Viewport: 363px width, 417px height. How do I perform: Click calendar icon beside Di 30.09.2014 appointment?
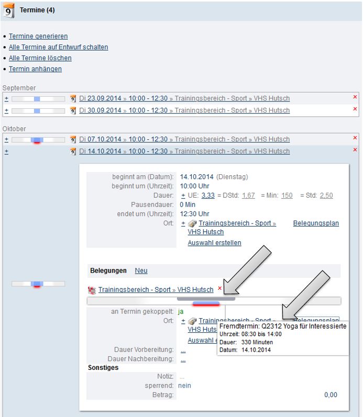(x=73, y=110)
